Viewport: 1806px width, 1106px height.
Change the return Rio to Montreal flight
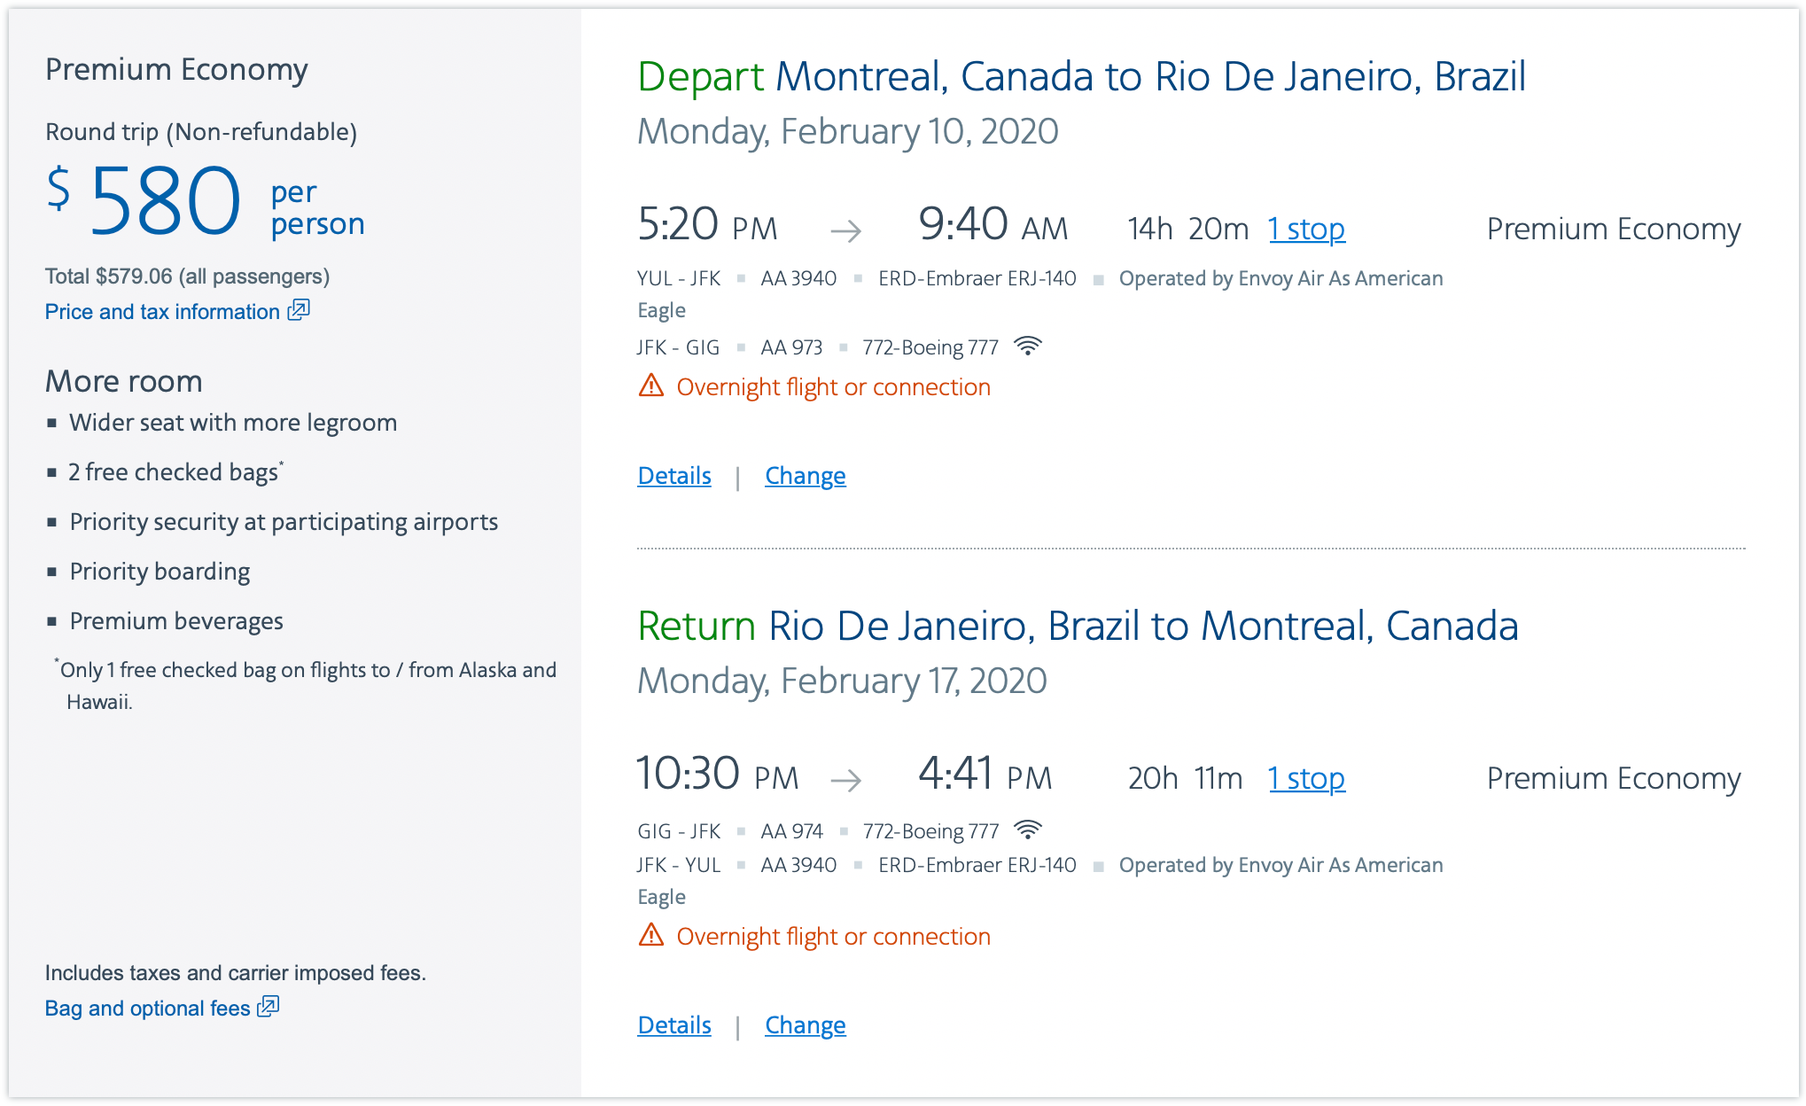coord(806,1025)
